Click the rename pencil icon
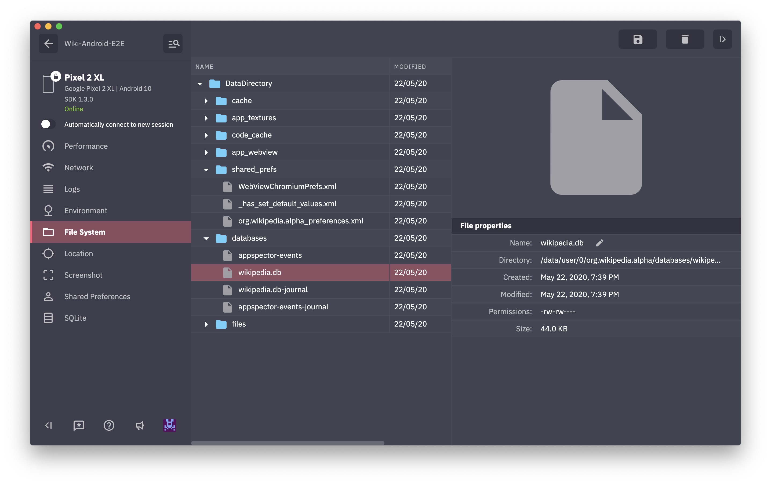Viewport: 771px width, 485px height. click(599, 243)
